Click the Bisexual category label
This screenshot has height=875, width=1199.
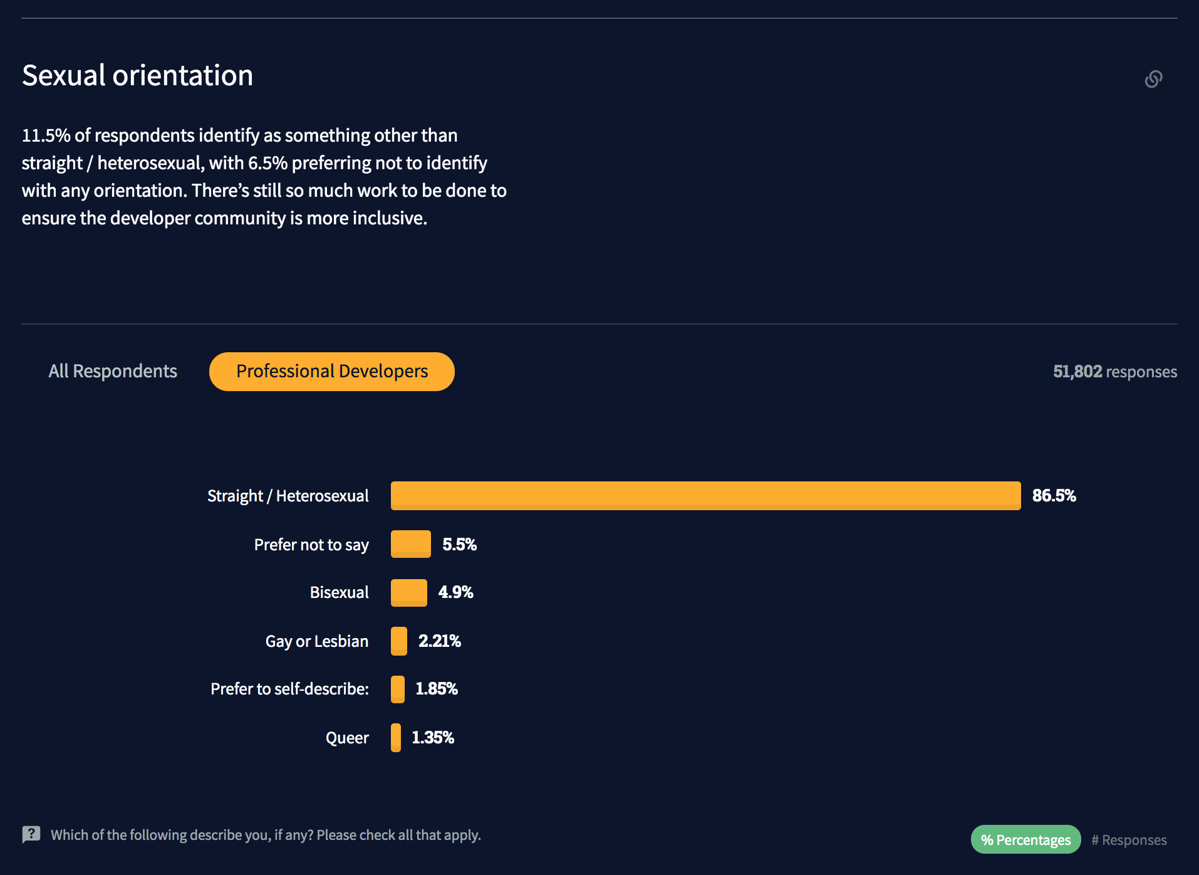339,592
